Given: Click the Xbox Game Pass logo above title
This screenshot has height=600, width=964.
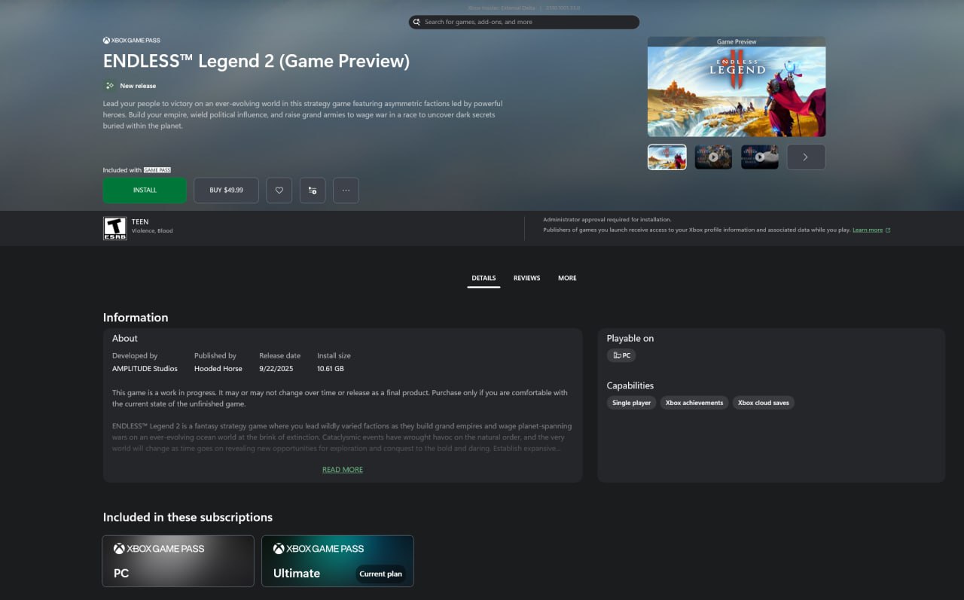Looking at the screenshot, I should [x=132, y=41].
